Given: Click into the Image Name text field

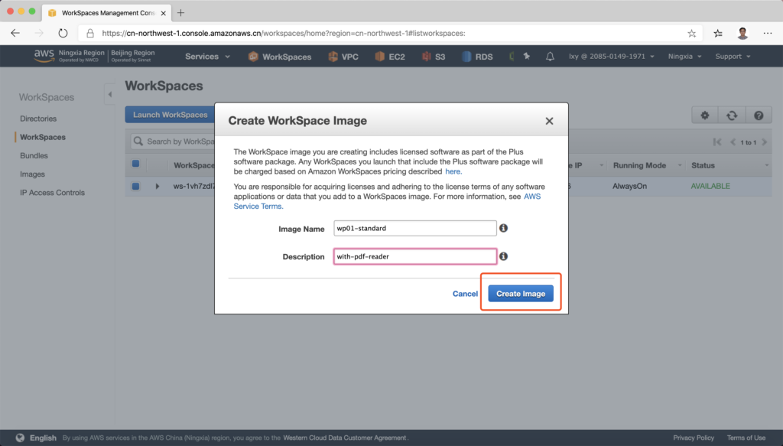Looking at the screenshot, I should (415, 228).
